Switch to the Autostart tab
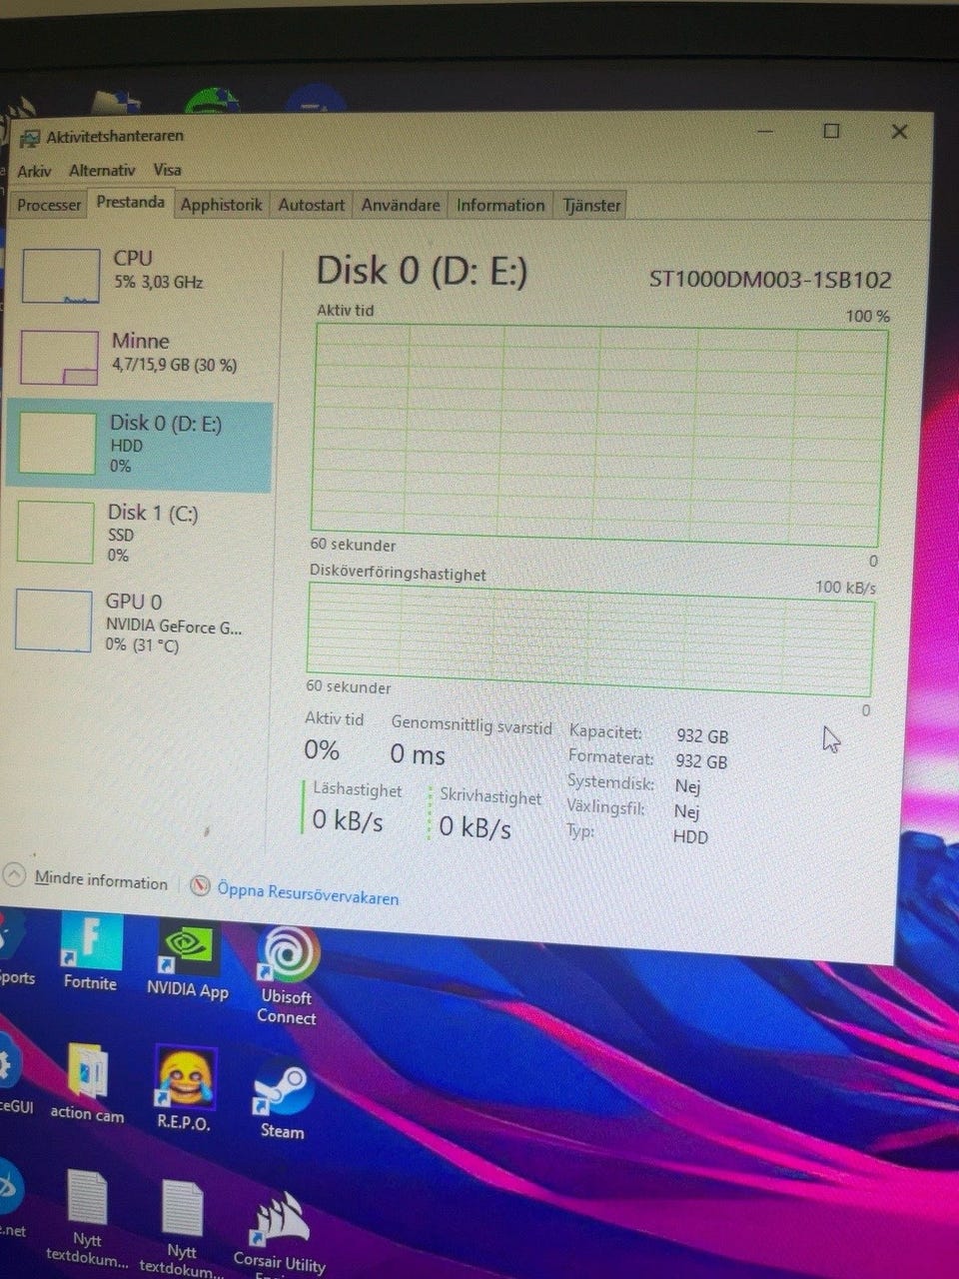The image size is (959, 1279). pyautogui.click(x=311, y=205)
